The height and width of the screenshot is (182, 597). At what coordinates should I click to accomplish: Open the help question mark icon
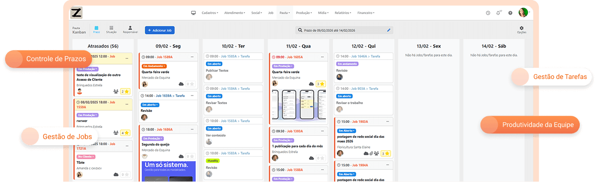coord(510,13)
